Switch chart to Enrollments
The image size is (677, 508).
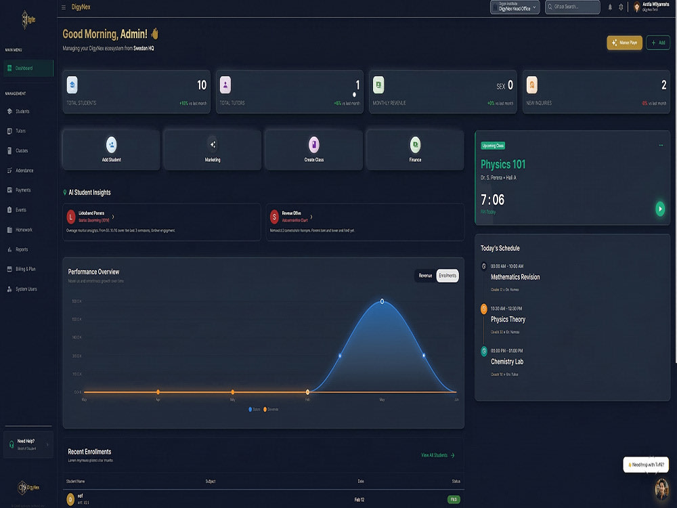pyautogui.click(x=447, y=276)
